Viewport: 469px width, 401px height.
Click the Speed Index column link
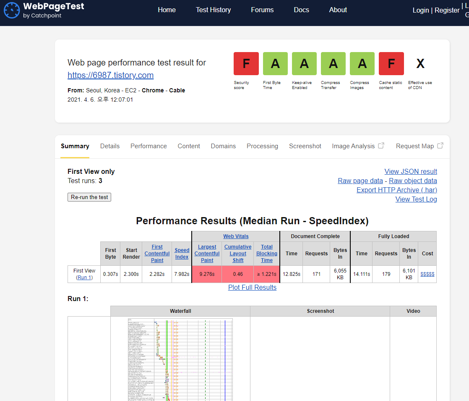coord(182,253)
